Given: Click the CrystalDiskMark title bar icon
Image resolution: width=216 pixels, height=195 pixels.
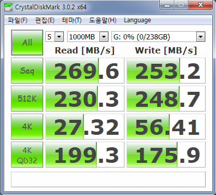Looking at the screenshot, I should point(8,7).
